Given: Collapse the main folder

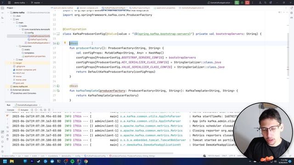Looking at the screenshot, I should pos(14,22).
